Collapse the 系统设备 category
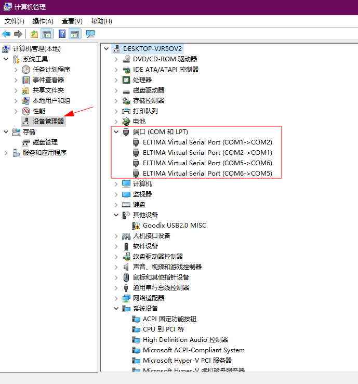This screenshot has width=358, height=384. [116, 309]
